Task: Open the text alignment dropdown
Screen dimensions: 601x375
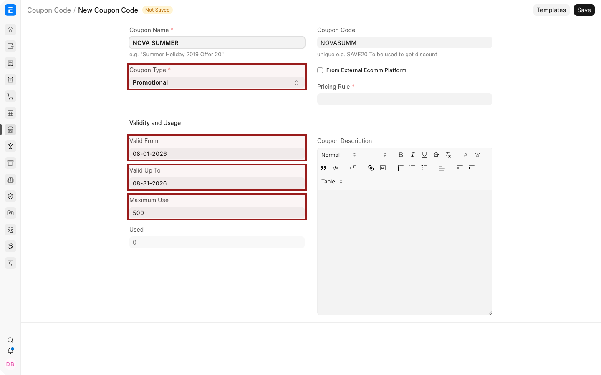Action: pyautogui.click(x=442, y=168)
